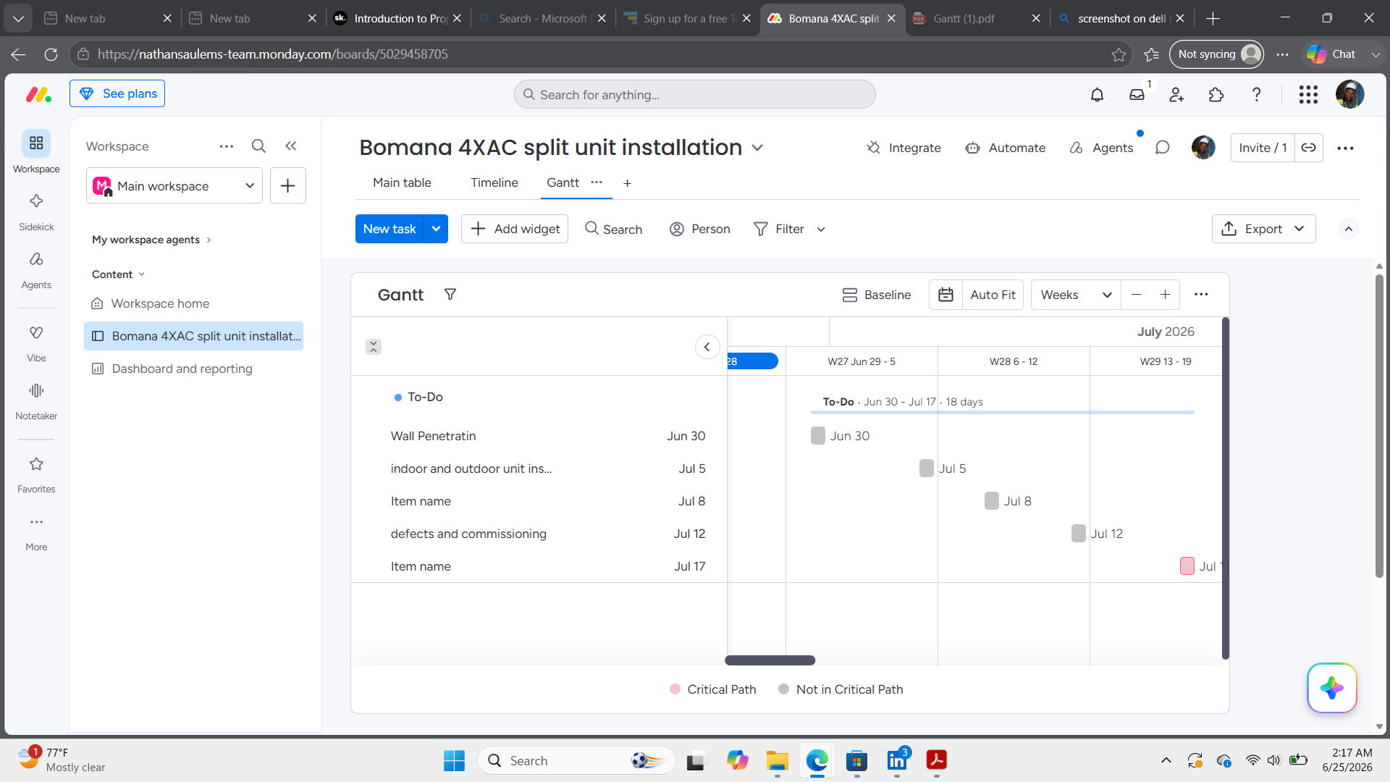
Task: Click the invite members person-plus icon
Action: 1176,94
